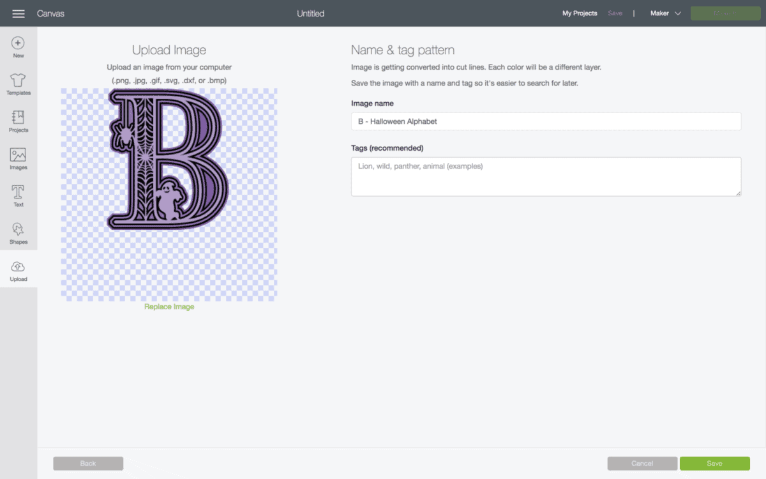
Task: Open the hamburger menu icon
Action: point(19,13)
